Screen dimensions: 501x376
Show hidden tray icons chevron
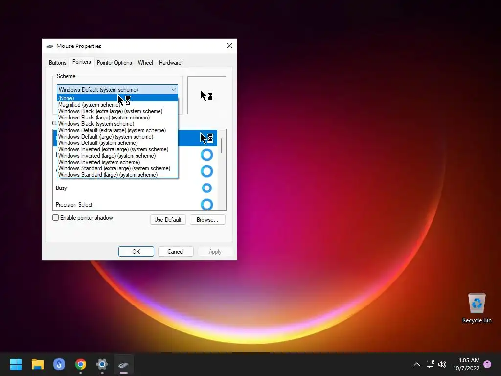point(417,364)
